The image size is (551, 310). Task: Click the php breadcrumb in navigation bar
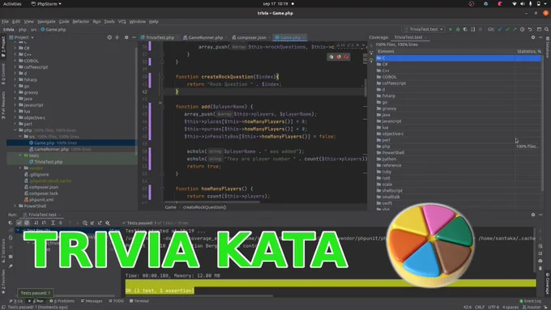22,29
